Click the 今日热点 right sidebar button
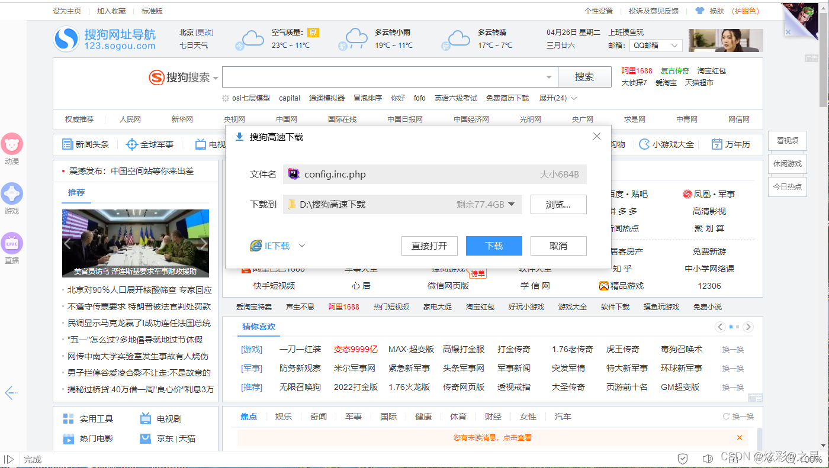 click(788, 186)
